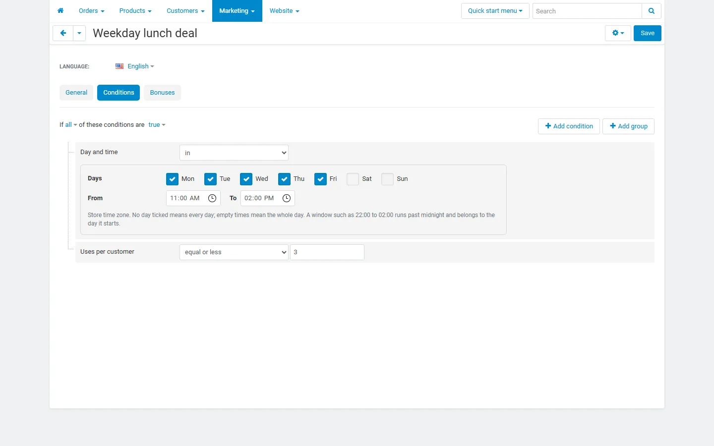
Task: Click Add group button
Action: pos(628,126)
